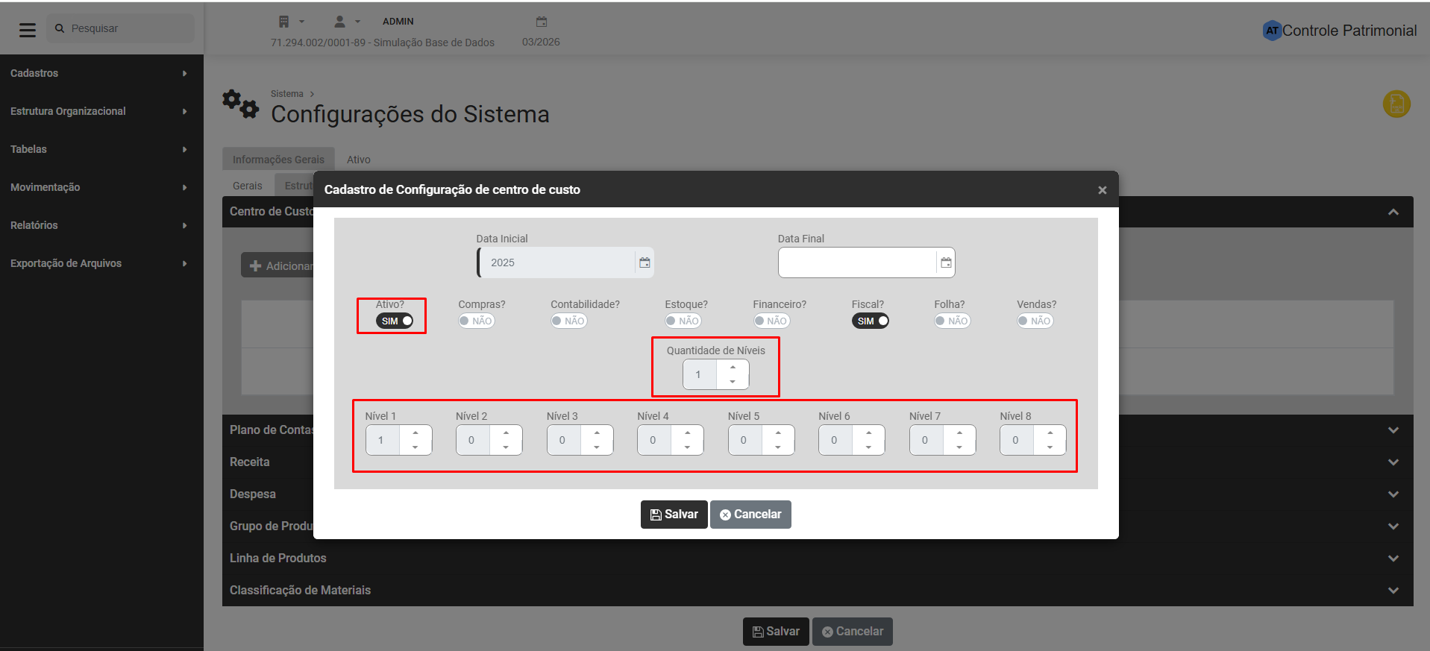1430x651 pixels.
Task: Expand the Relatórios sidebar menu
Action: point(101,225)
